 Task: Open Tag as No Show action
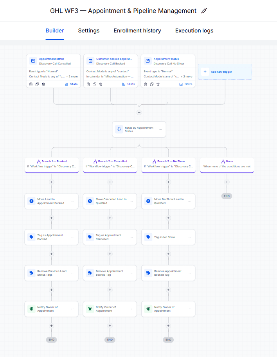click(168, 237)
